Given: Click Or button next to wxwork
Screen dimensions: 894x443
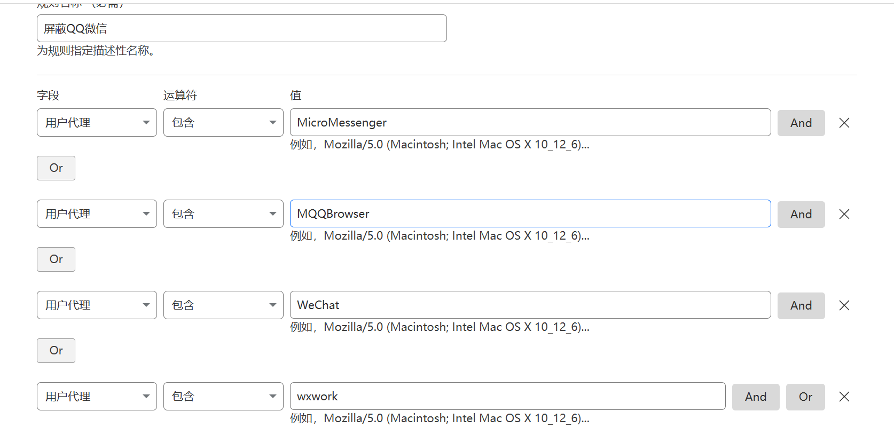Looking at the screenshot, I should [x=805, y=397].
